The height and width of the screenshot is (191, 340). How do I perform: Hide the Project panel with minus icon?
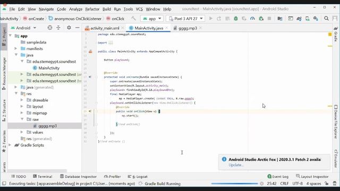[x=78, y=28]
